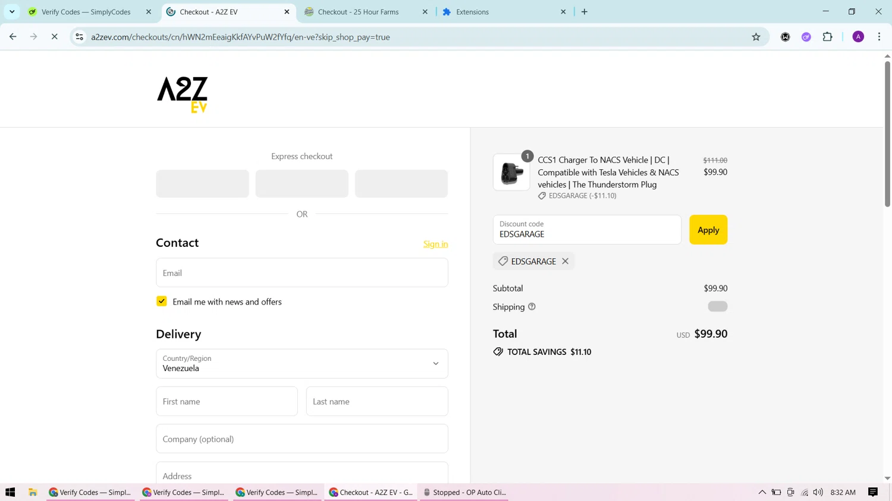The width and height of the screenshot is (892, 501).
Task: Click the TOTAL SAVINGS $11.10 text
Action: point(549,352)
